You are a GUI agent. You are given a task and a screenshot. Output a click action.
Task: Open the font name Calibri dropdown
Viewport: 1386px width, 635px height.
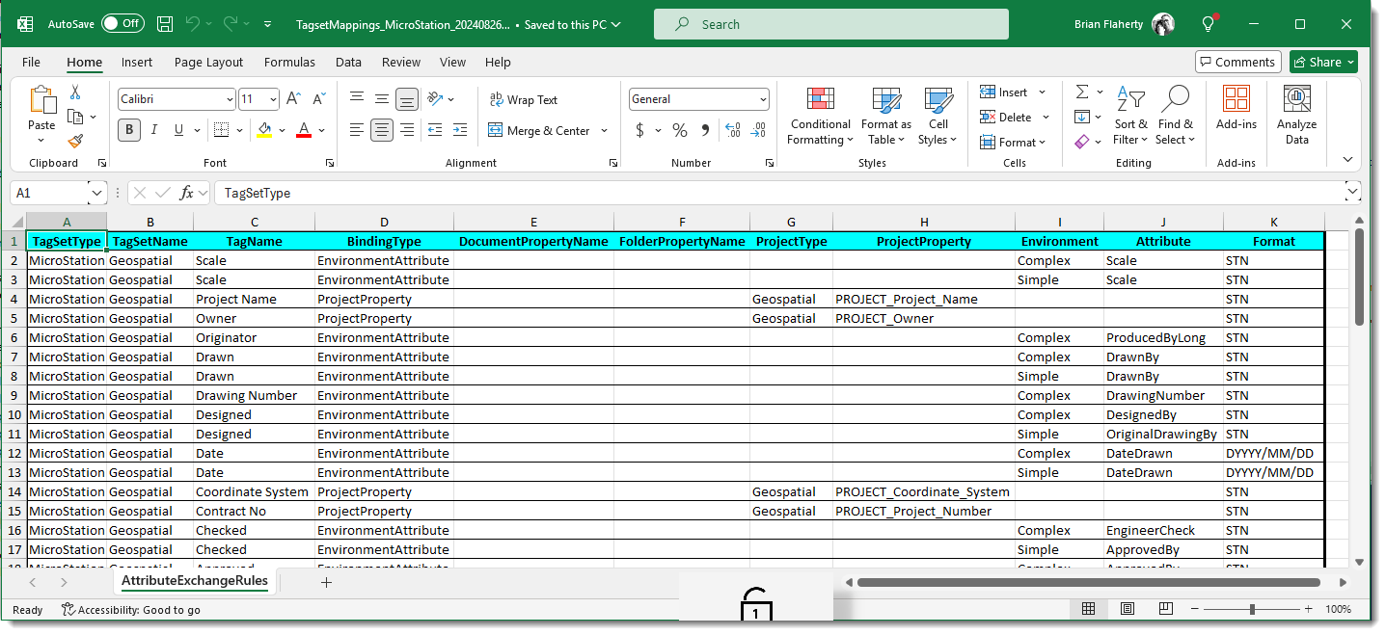point(230,99)
